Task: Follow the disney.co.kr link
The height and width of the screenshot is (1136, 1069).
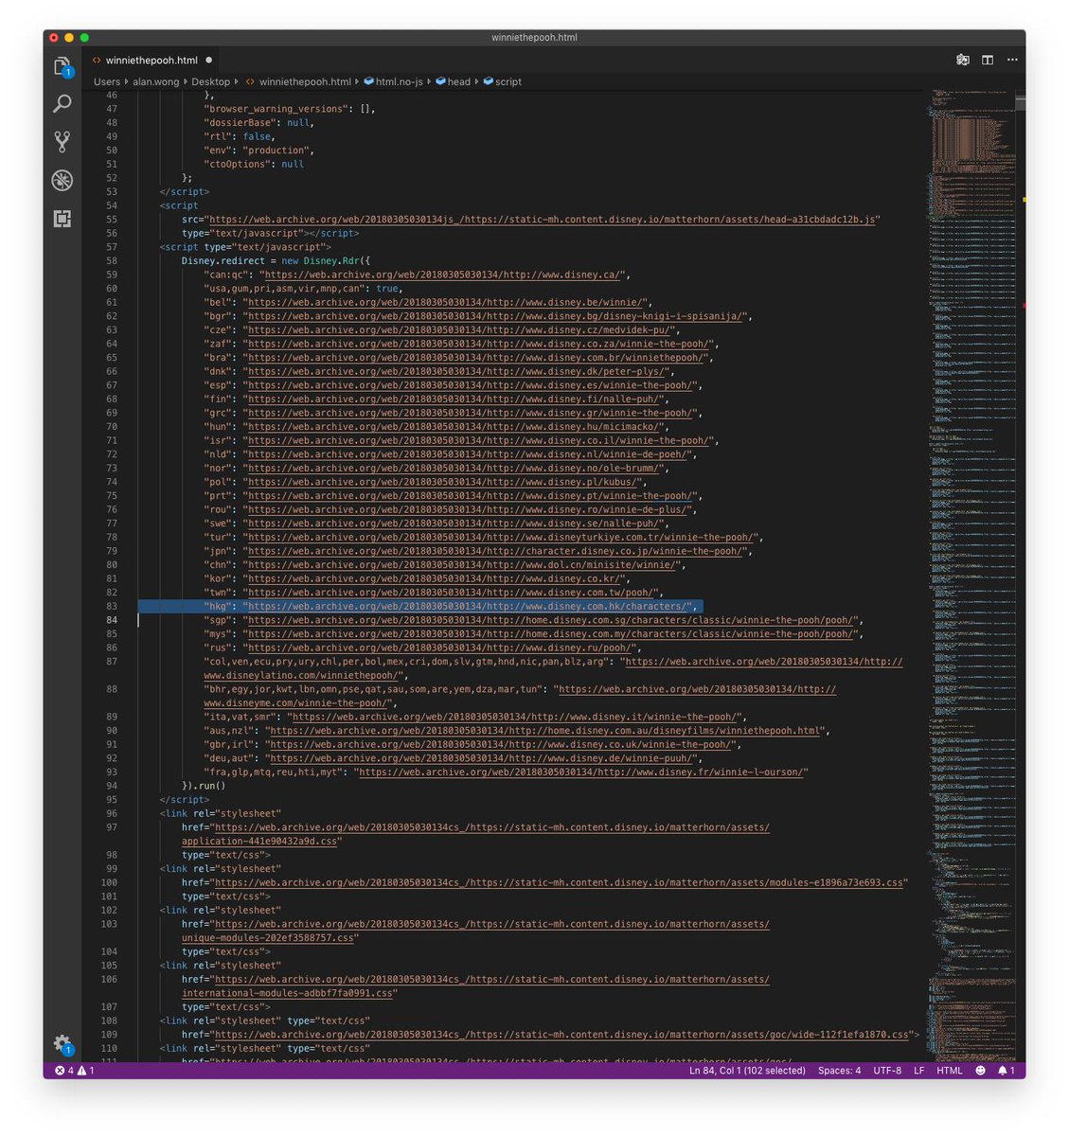Action: coord(436,578)
